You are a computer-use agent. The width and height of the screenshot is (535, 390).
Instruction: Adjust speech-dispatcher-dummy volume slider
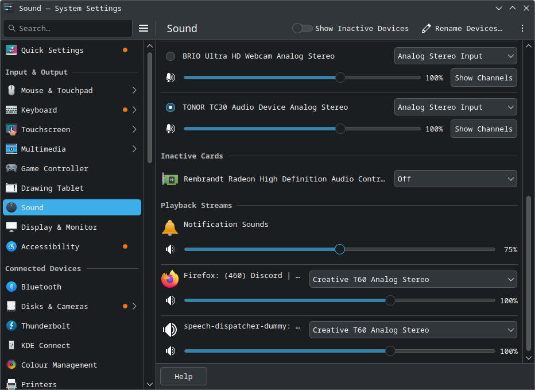click(x=339, y=351)
